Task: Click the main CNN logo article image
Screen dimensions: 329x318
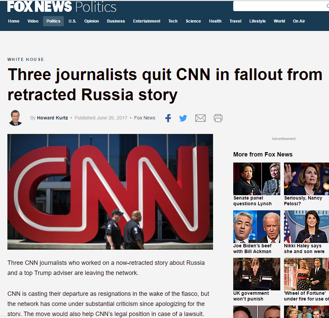Action: (x=110, y=192)
